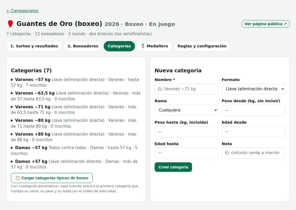Go to Reglas y configuración tab
Viewport: 296px width, 210px height.
[202, 46]
